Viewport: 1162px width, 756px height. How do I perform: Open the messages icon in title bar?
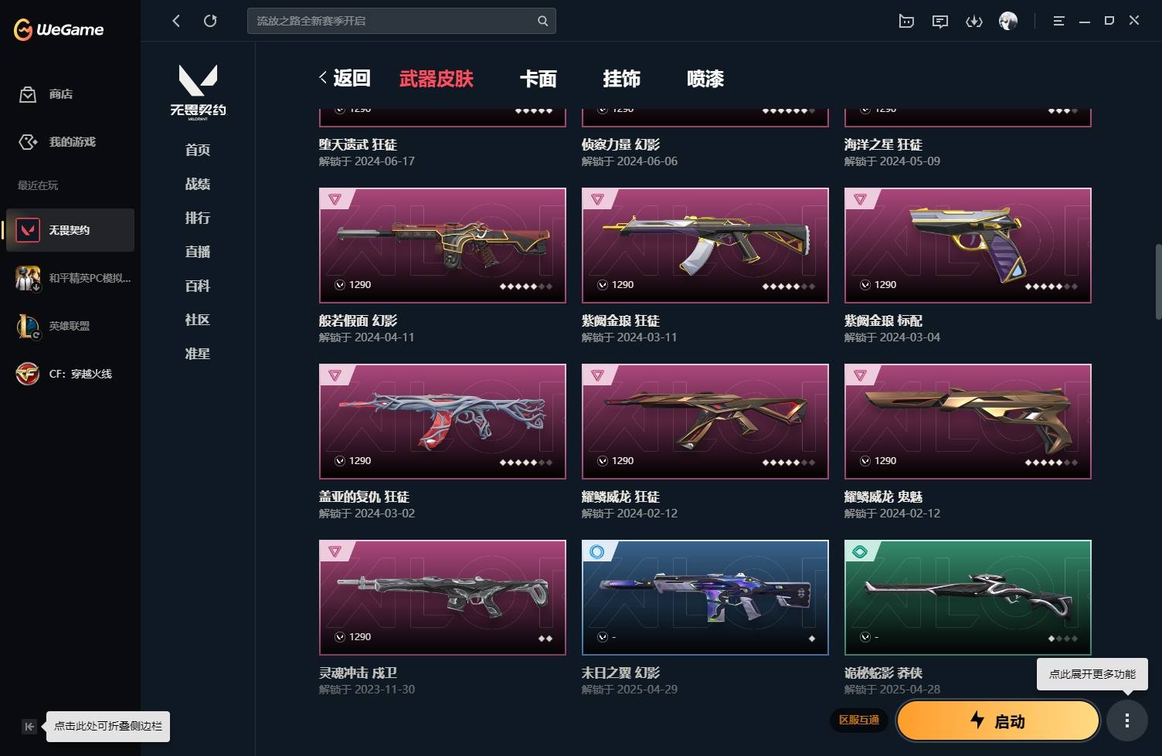coord(940,21)
